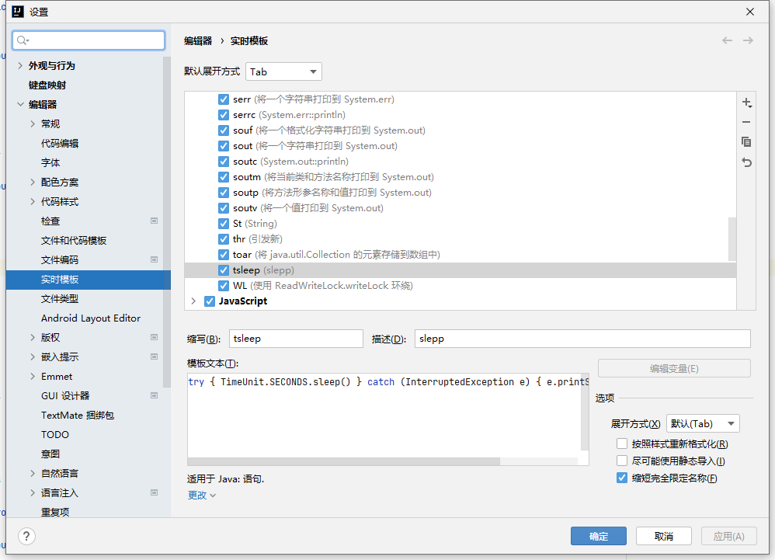Screen dimensions: 775x560
Task: Click the project-level marker icon beside 版权
Action: [155, 337]
